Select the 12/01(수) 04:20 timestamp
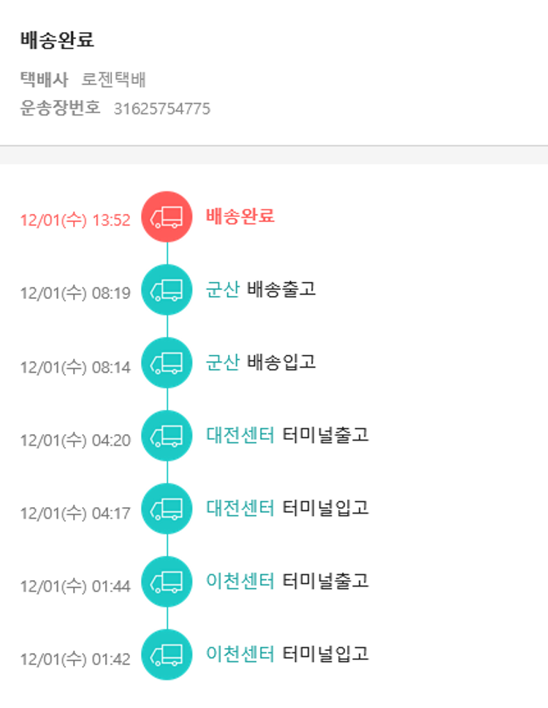This screenshot has width=548, height=708. coord(75,440)
